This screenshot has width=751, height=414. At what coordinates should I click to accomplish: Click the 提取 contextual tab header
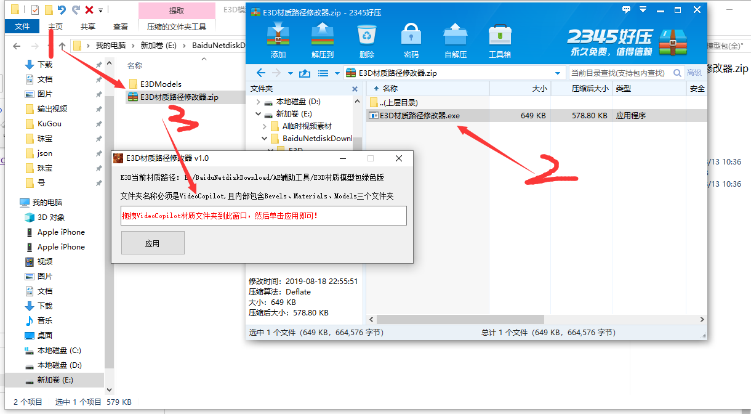tap(177, 10)
